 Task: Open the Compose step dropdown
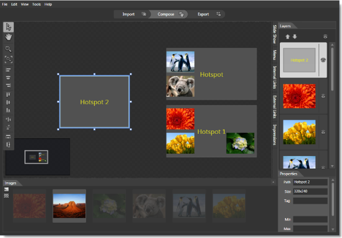[x=181, y=14]
